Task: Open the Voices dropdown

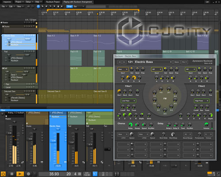Action: (x=208, y=135)
